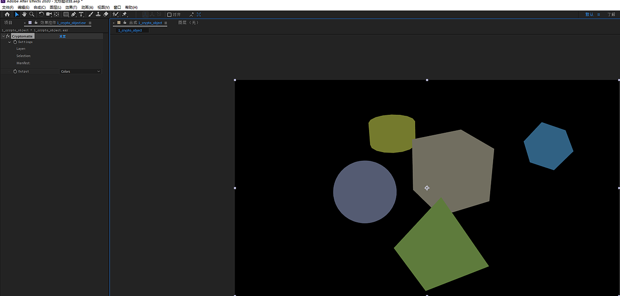The height and width of the screenshot is (296, 620).
Task: Click the Composition tab label color swatch
Action: (x=119, y=22)
